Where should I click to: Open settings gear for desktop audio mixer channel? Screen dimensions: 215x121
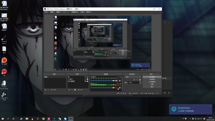click(120, 81)
